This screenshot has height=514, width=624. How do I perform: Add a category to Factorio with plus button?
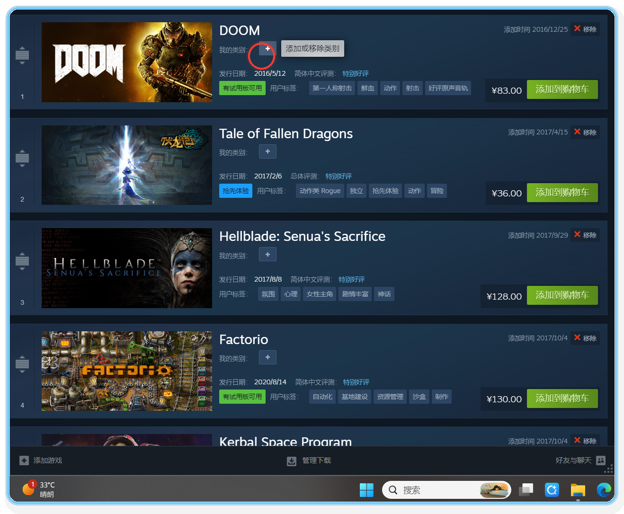pyautogui.click(x=267, y=357)
